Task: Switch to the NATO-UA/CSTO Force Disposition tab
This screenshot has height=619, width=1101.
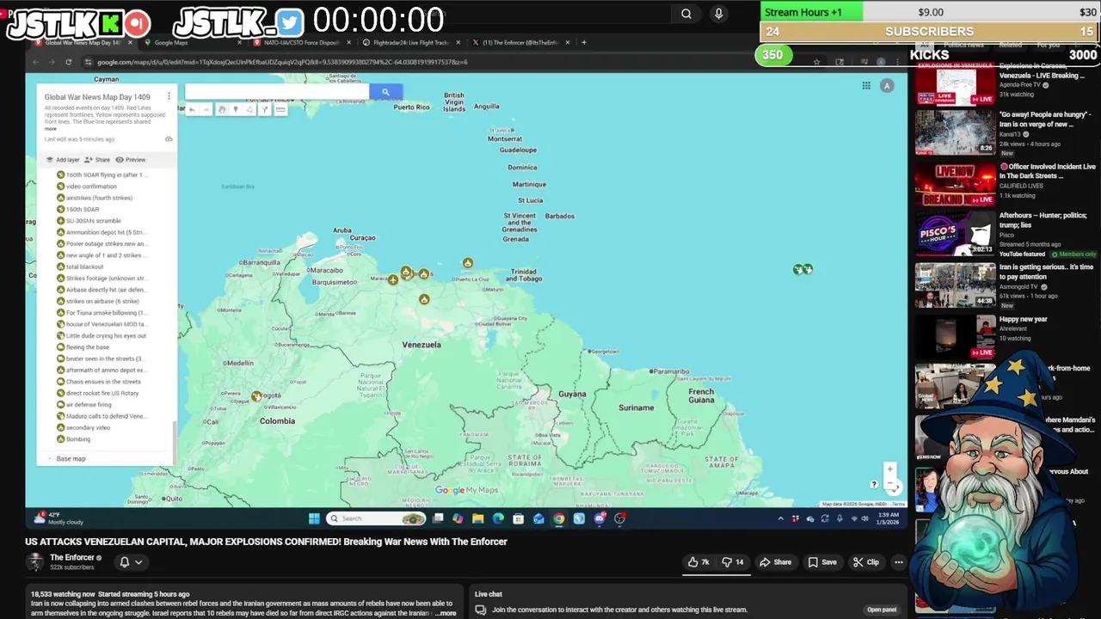Action: (302, 42)
